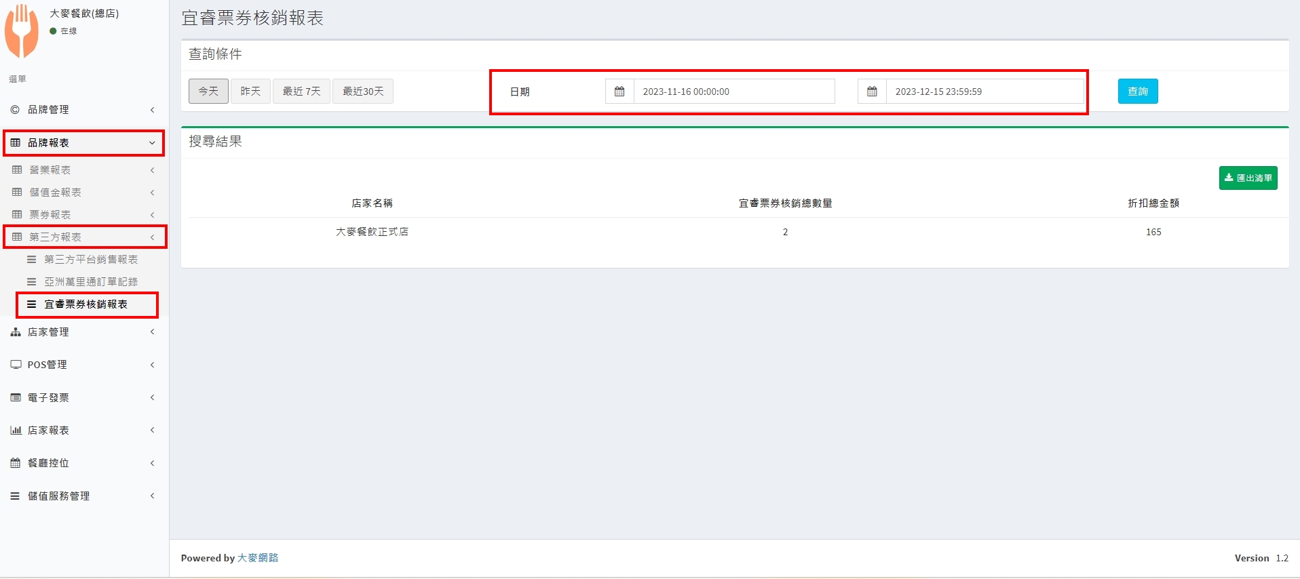1300x579 pixels.
Task: Click the green 匯出清單 export button
Action: 1248,178
